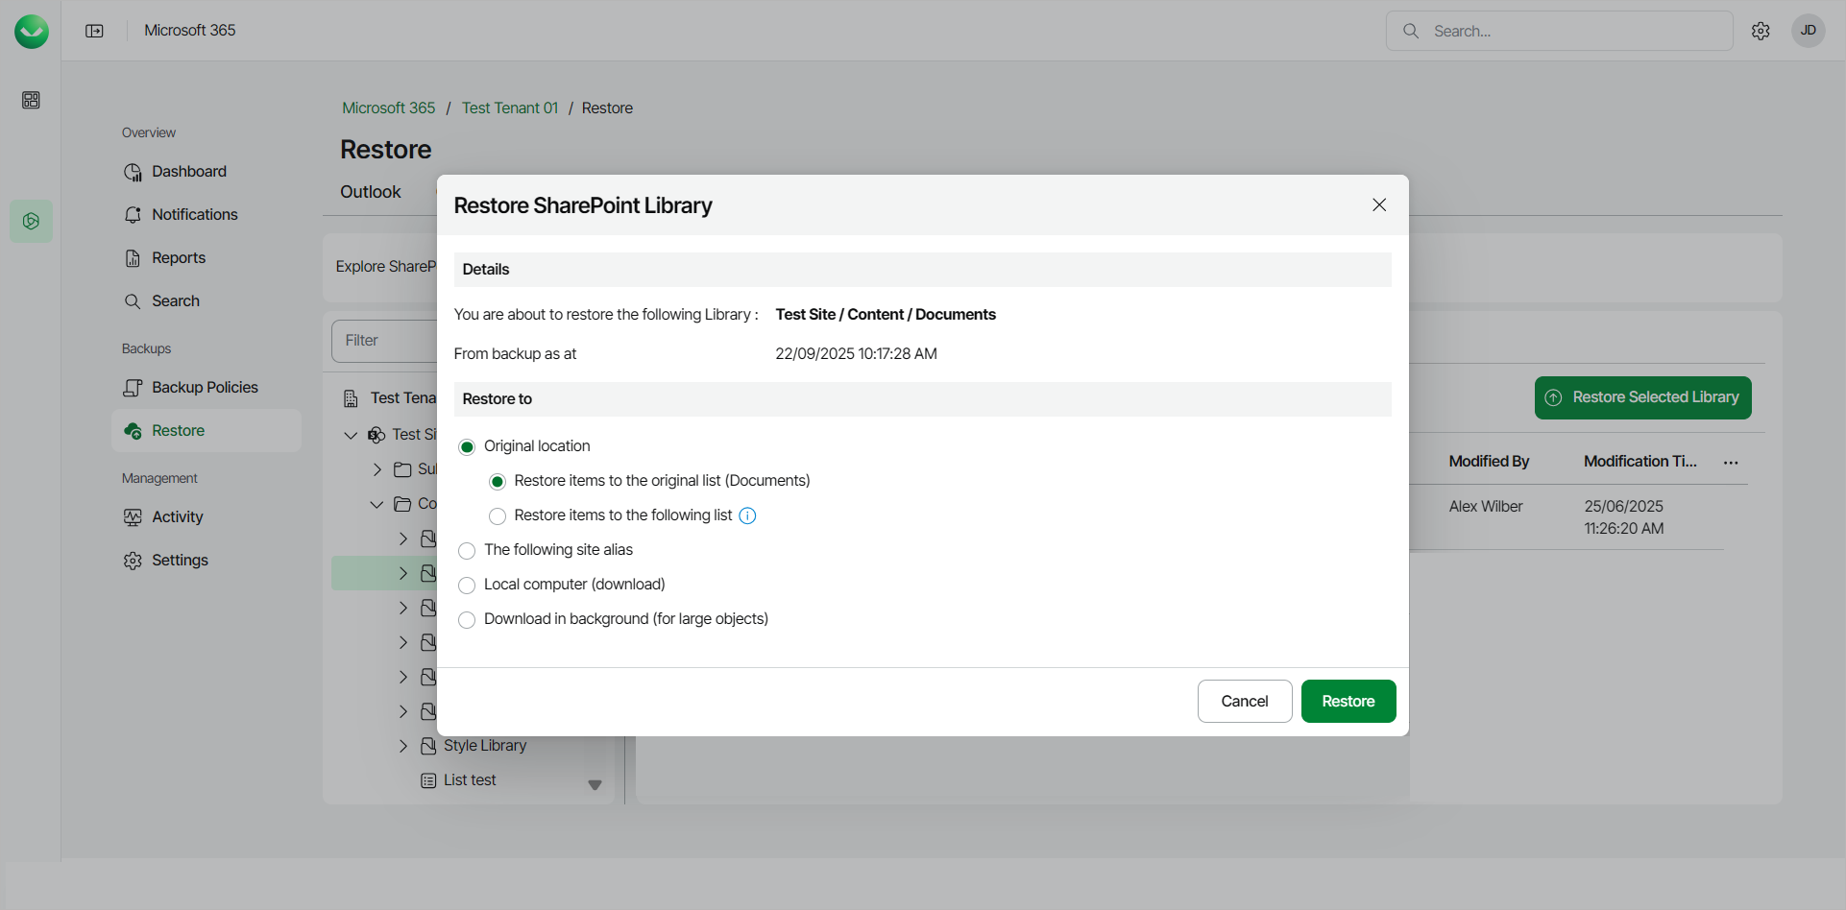Open the column options ellipsis menu
Viewport: 1846px width, 910px height.
coord(1731,463)
